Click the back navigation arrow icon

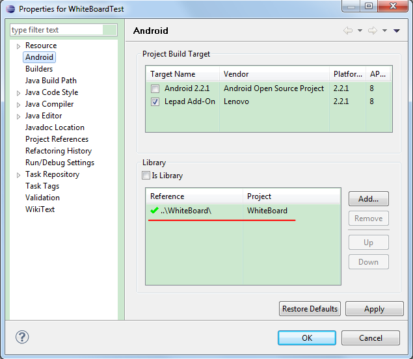[348, 31]
